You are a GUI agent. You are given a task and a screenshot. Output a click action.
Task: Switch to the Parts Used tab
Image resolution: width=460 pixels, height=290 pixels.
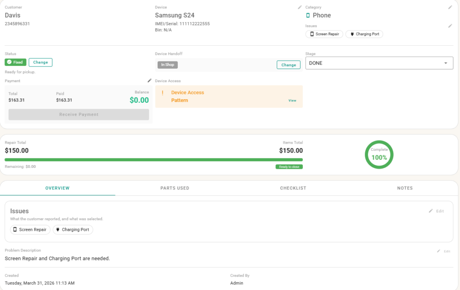[175, 188]
